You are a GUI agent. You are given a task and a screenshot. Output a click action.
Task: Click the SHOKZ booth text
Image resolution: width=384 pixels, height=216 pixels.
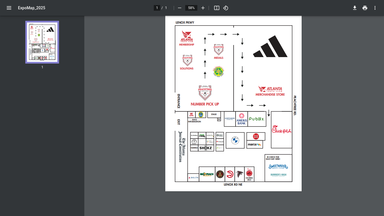(206, 148)
